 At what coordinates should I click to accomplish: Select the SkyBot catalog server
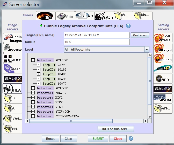coord(163,99)
